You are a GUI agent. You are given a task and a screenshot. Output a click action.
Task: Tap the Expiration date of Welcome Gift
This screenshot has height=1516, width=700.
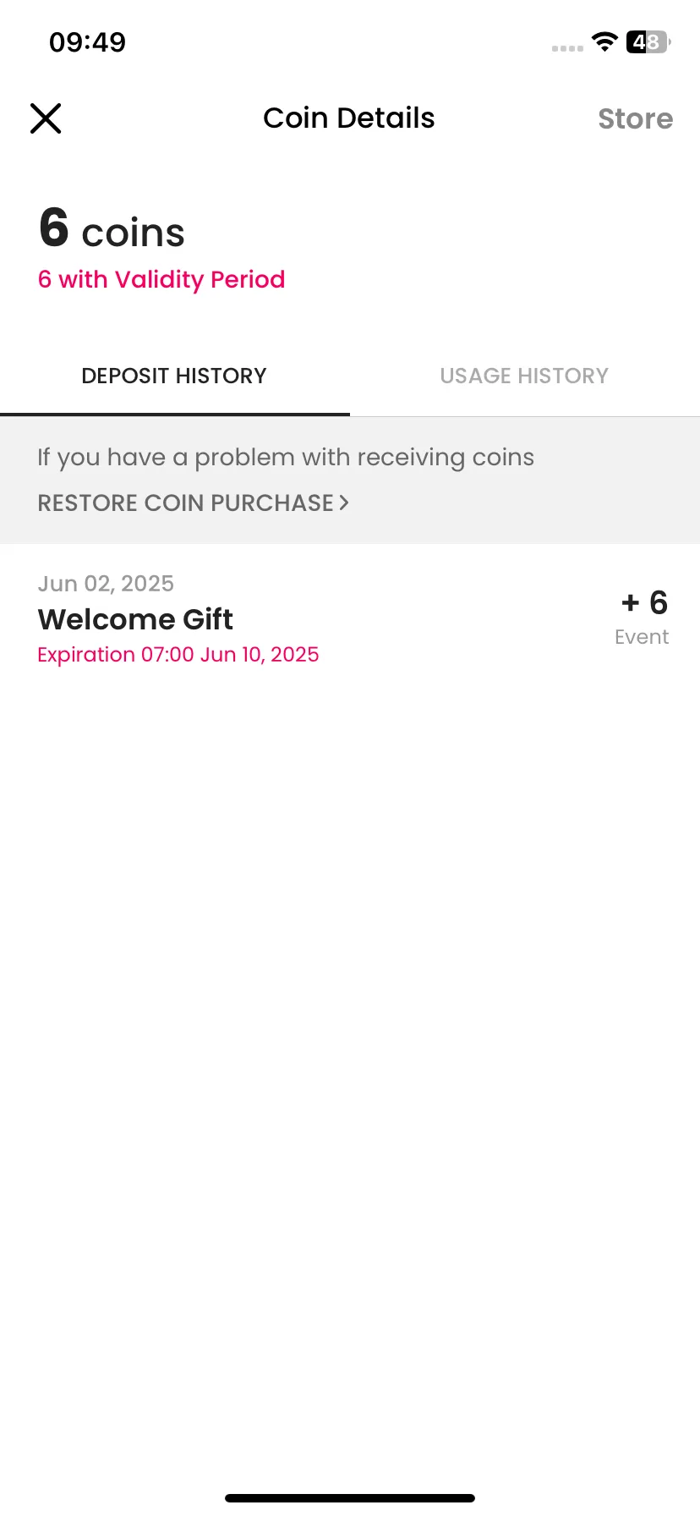tap(178, 655)
